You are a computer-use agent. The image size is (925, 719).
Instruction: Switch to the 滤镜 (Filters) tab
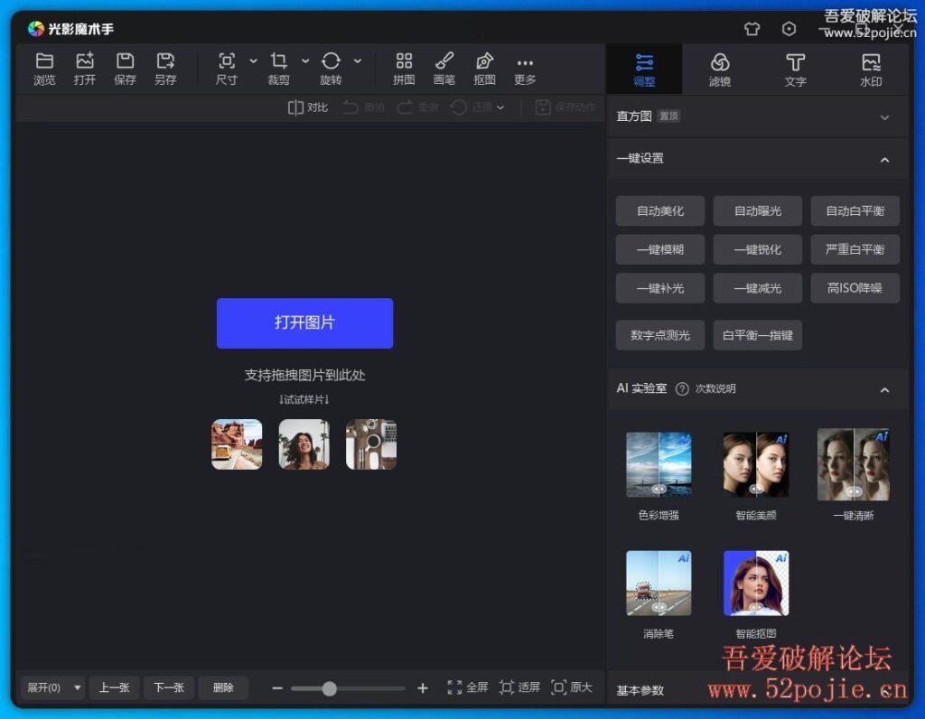(720, 69)
